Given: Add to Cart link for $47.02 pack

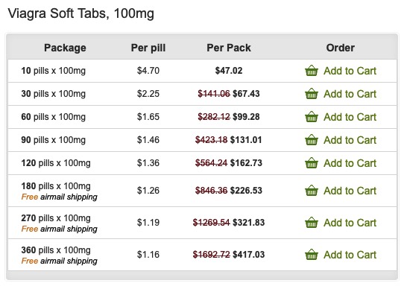Looking at the screenshot, I should coord(350,71).
